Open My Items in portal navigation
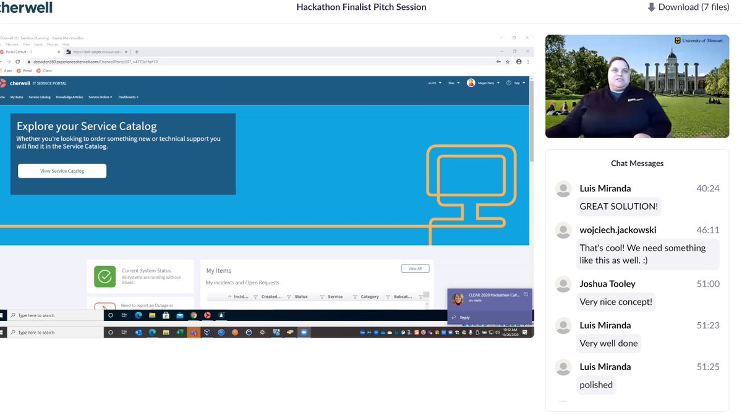Viewport: 742px width, 414px height. tap(17, 97)
